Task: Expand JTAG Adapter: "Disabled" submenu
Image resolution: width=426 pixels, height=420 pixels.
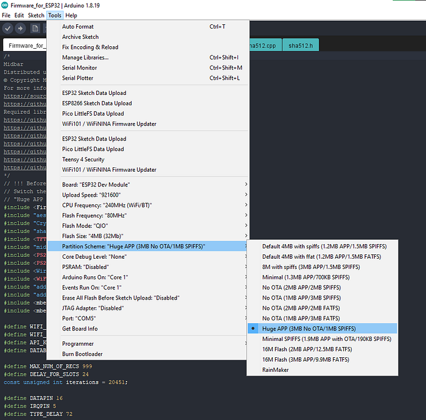Action: point(148,309)
